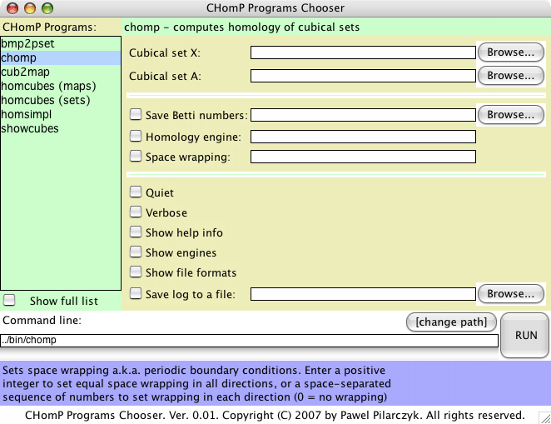Enable Space wrapping checkbox
This screenshot has width=551, height=424.
point(136,156)
